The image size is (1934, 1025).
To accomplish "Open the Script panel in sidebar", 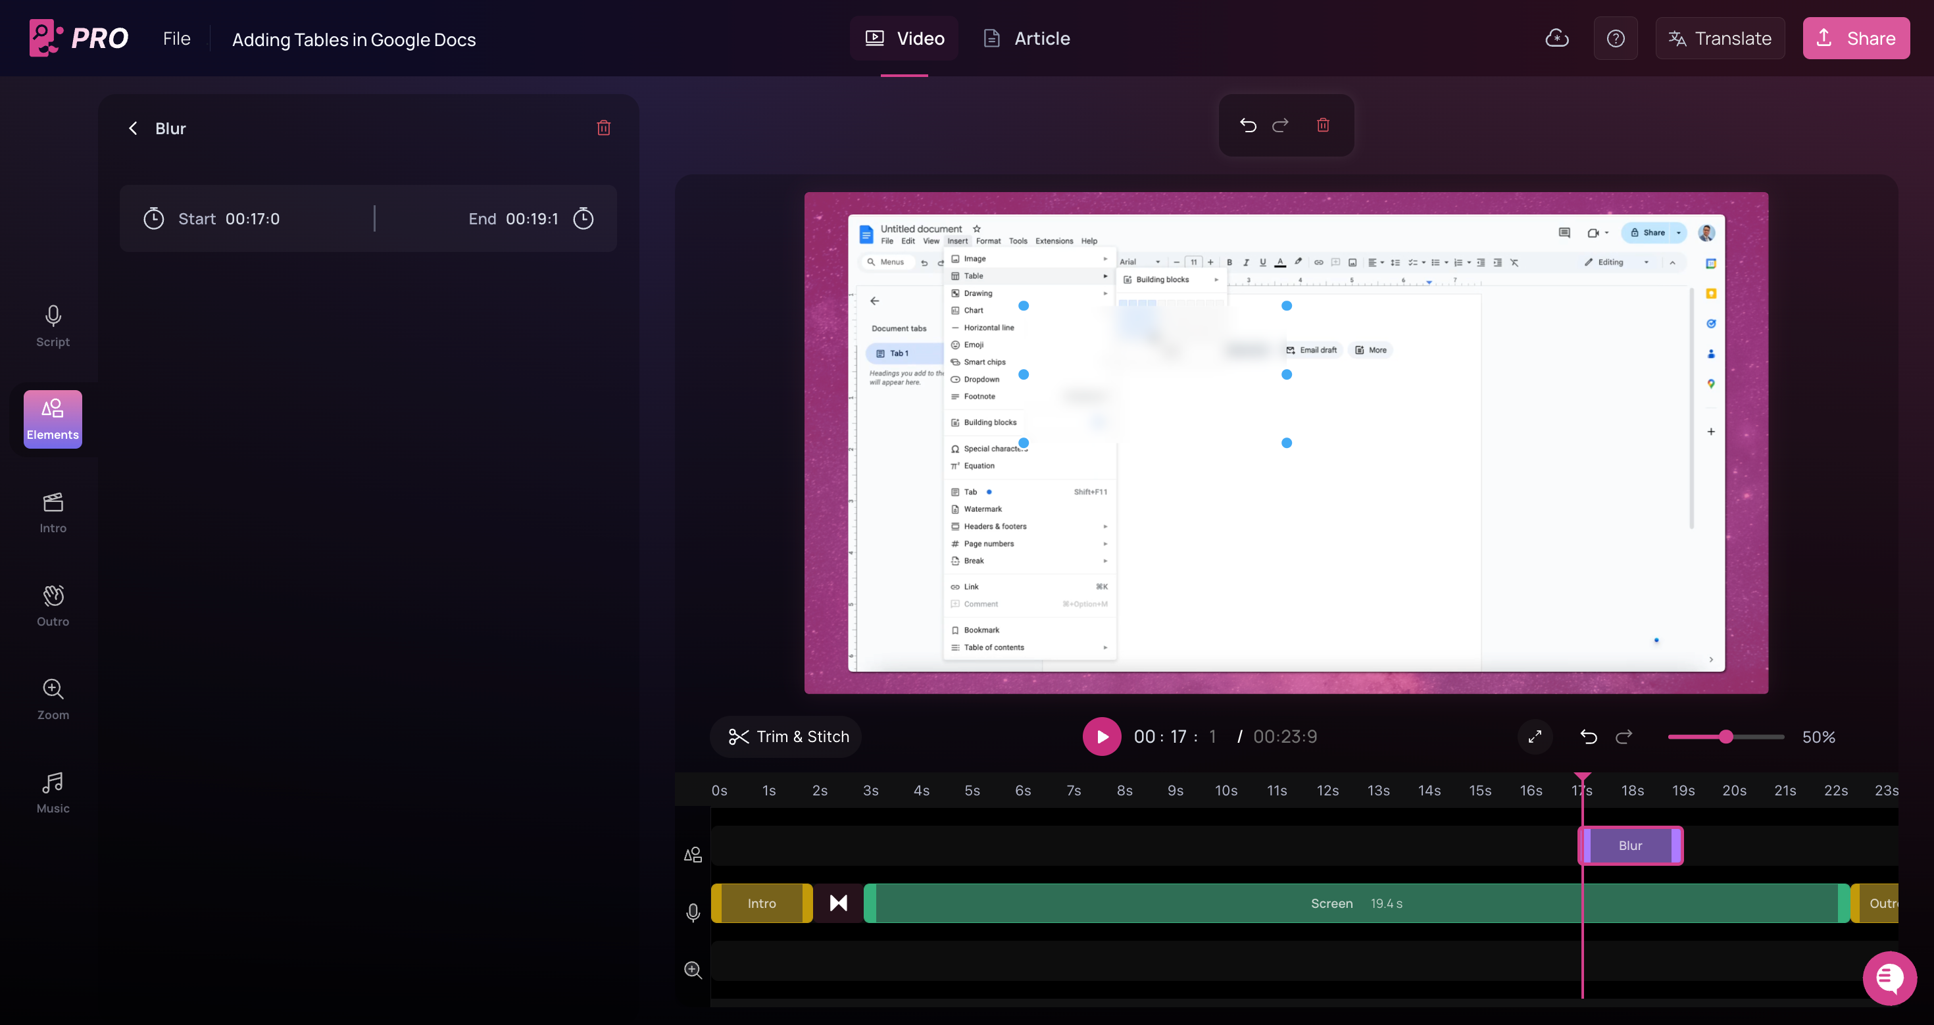I will point(53,326).
